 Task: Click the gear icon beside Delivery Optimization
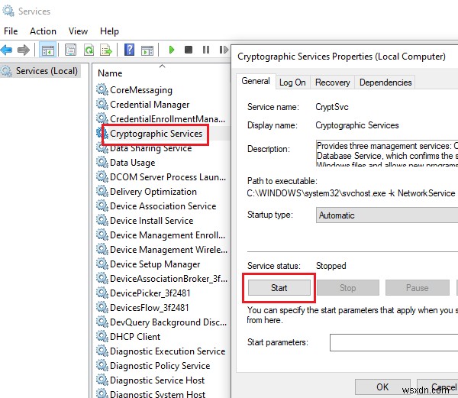coord(102,191)
